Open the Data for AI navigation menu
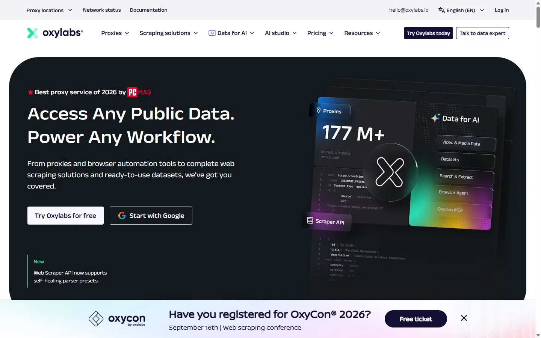The image size is (541, 338). [231, 33]
